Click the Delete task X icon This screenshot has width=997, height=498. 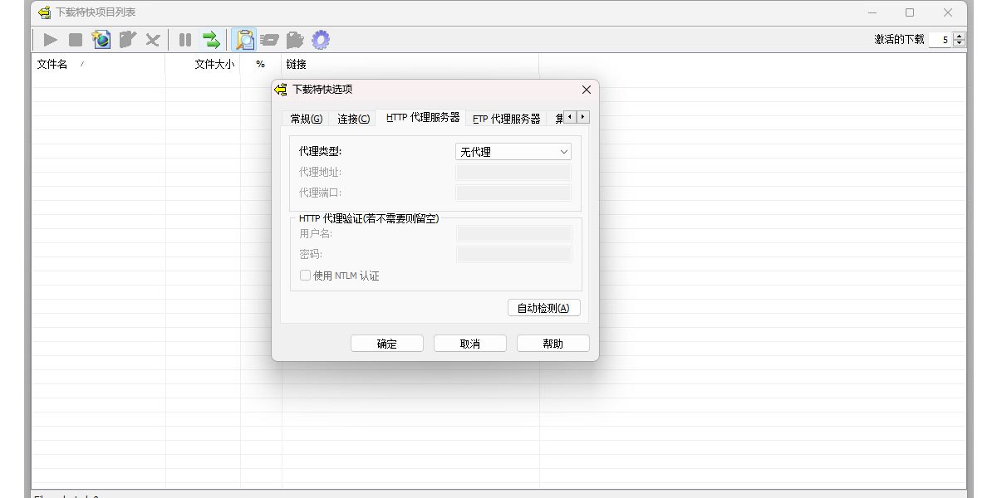(152, 39)
